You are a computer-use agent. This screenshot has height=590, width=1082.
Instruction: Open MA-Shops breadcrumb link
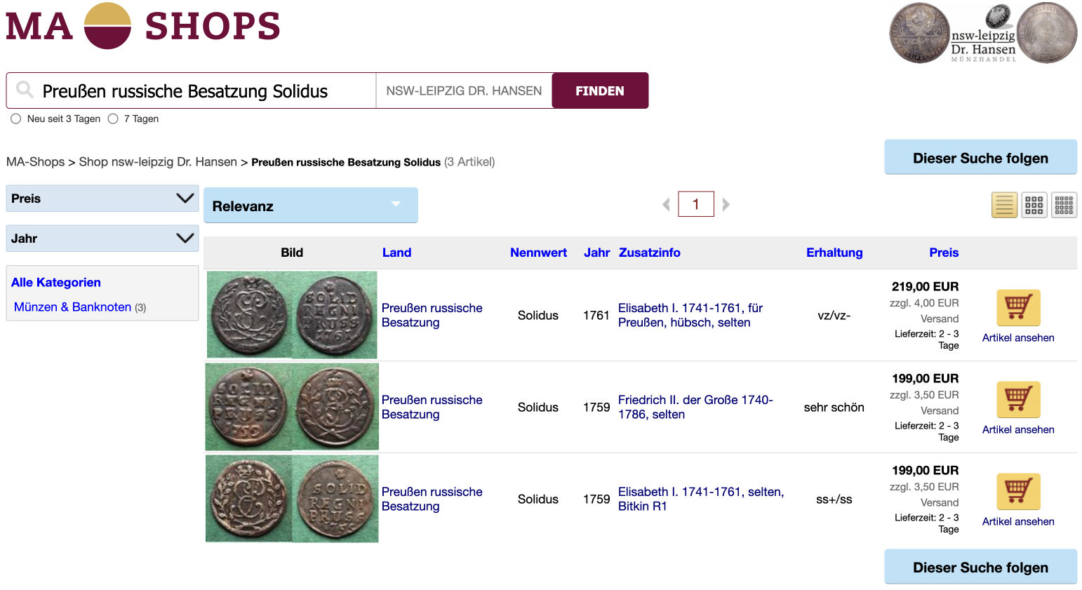(x=35, y=162)
